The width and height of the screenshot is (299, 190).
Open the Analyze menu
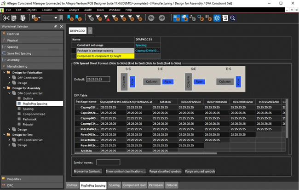74,10
